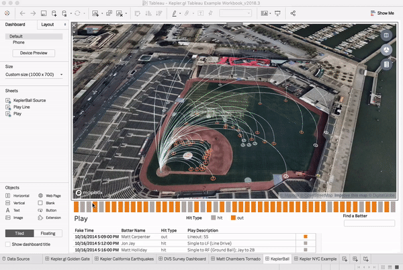Click the first orange Play Line bar

[x=76, y=207]
